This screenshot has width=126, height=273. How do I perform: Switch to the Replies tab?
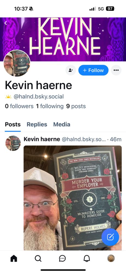(37, 124)
